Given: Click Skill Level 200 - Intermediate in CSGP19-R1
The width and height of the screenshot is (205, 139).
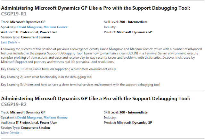Looking at the screenshot, I should tap(133, 22).
